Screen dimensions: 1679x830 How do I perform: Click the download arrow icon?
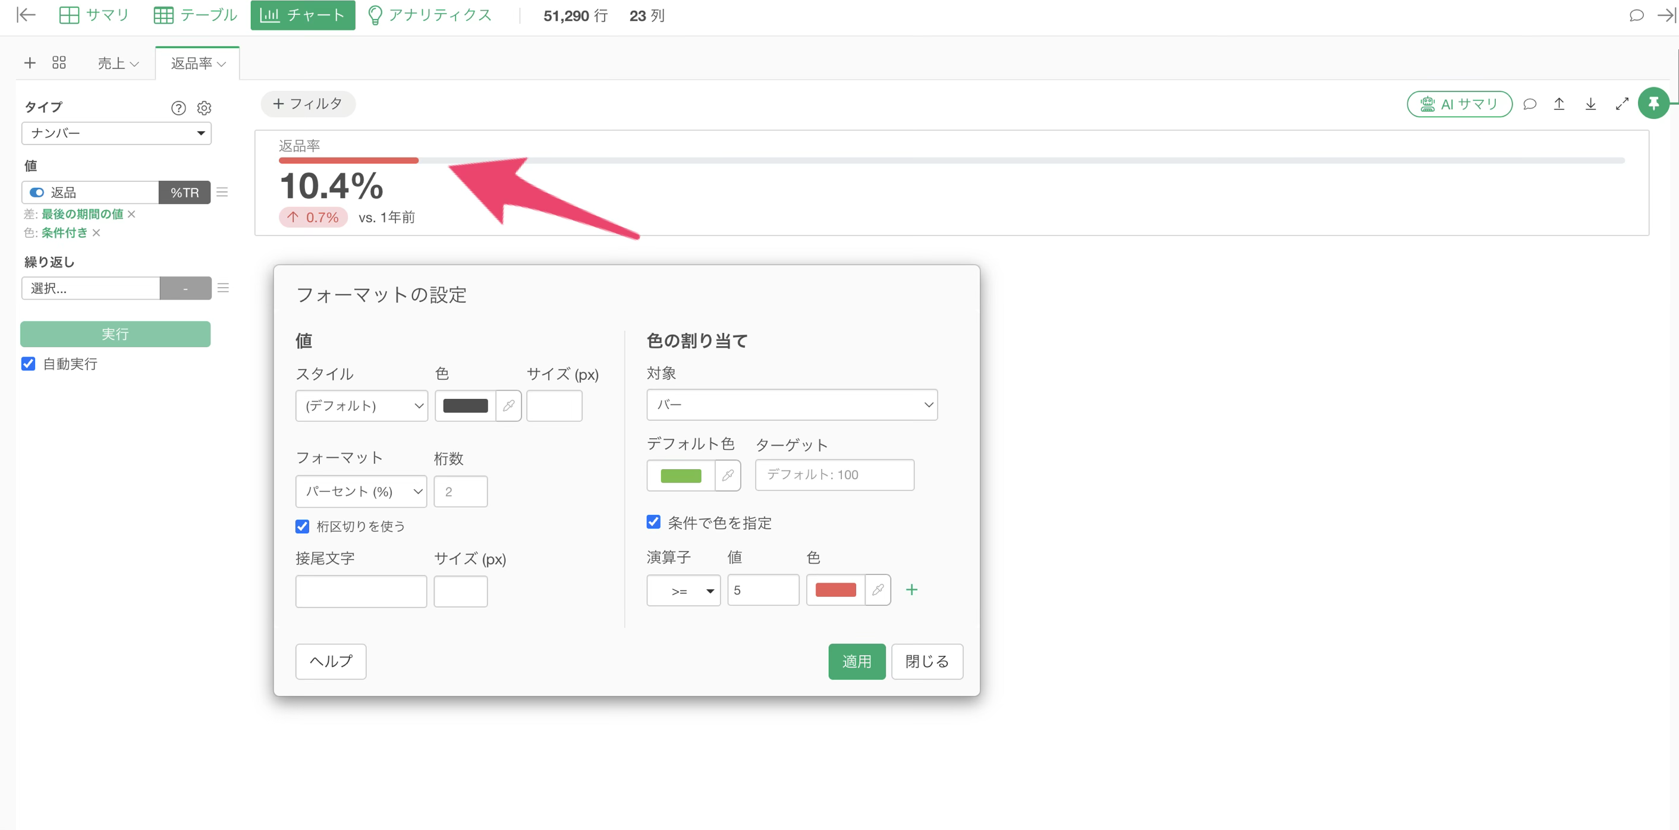click(x=1590, y=103)
